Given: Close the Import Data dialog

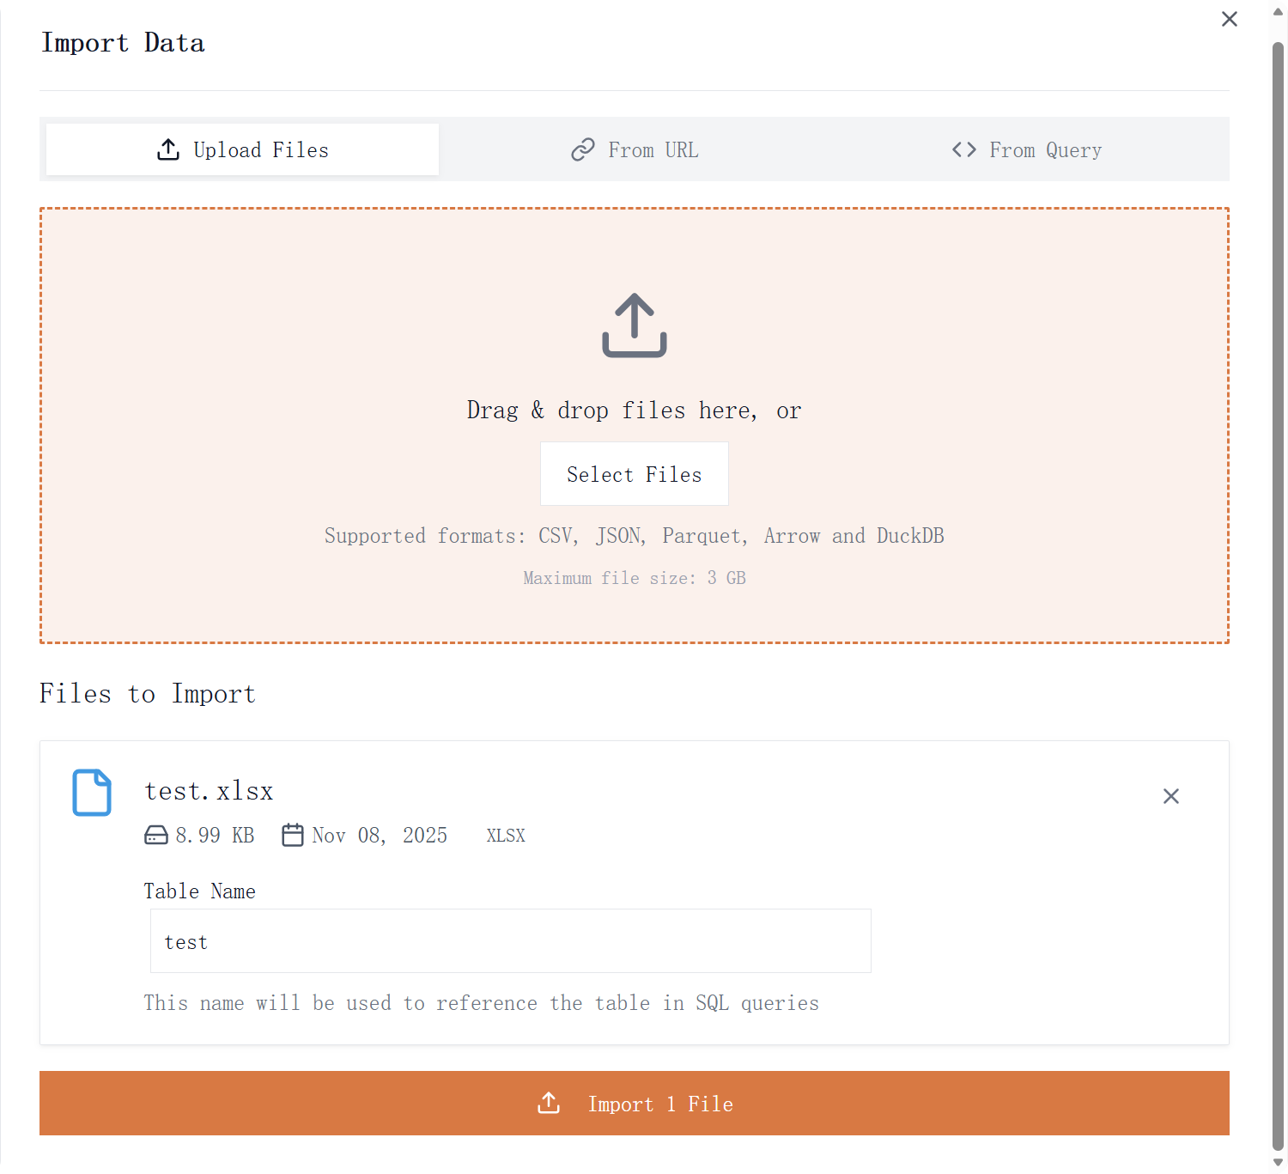Looking at the screenshot, I should (x=1230, y=19).
